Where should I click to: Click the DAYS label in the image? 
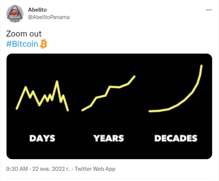pos(42,138)
